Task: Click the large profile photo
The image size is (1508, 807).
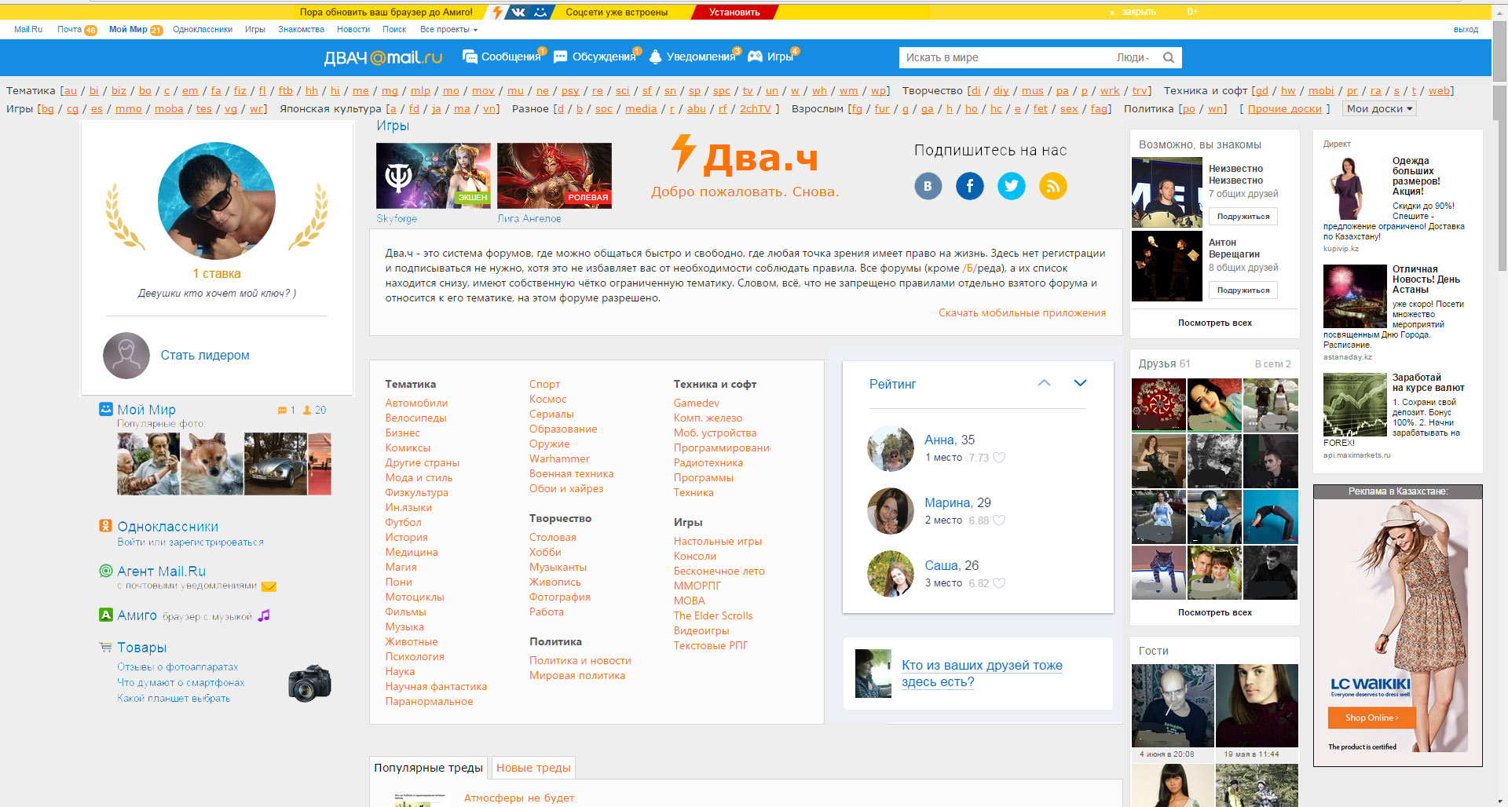Action: pyautogui.click(x=217, y=201)
